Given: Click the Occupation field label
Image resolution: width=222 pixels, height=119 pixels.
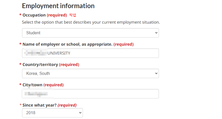Looking at the screenshot, I should (34, 15).
